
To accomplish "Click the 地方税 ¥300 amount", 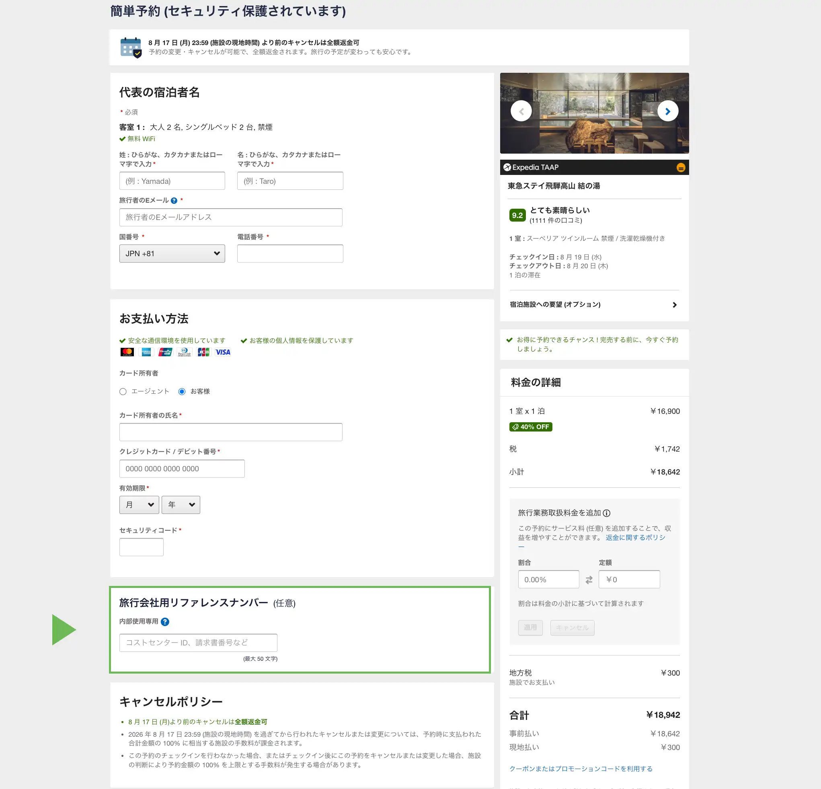I will 670,673.
